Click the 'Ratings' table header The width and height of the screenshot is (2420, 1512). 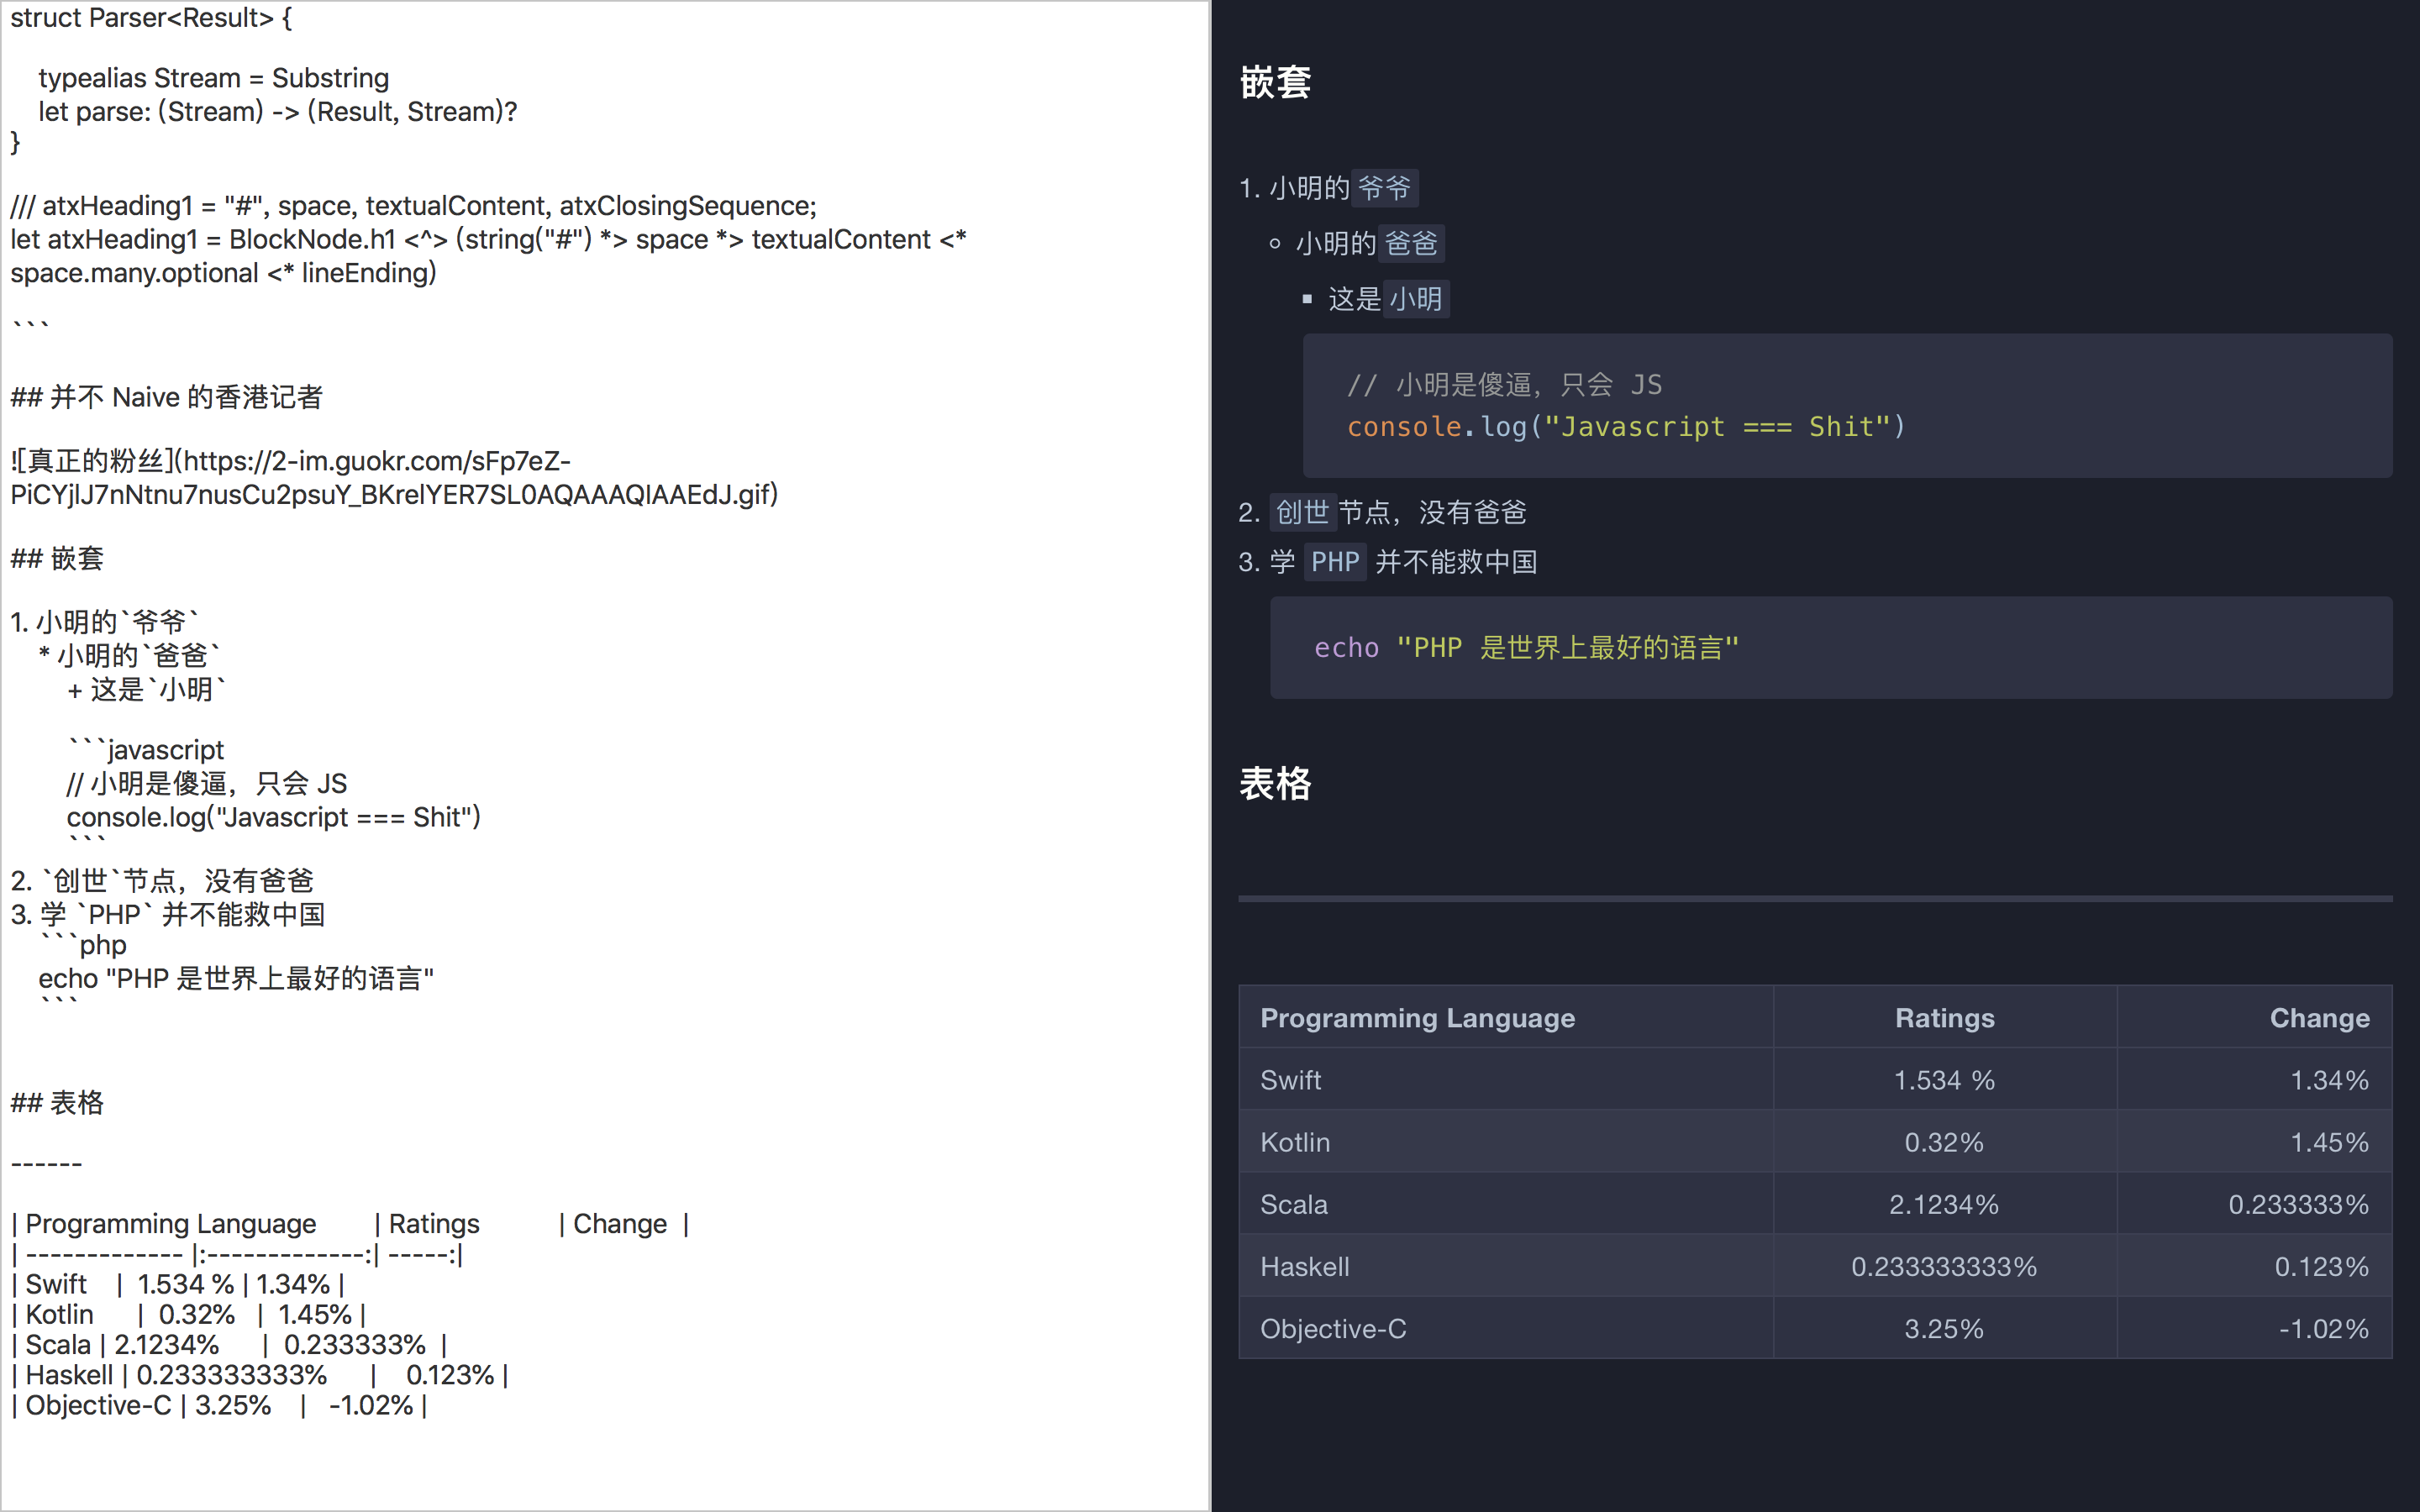point(1944,1018)
